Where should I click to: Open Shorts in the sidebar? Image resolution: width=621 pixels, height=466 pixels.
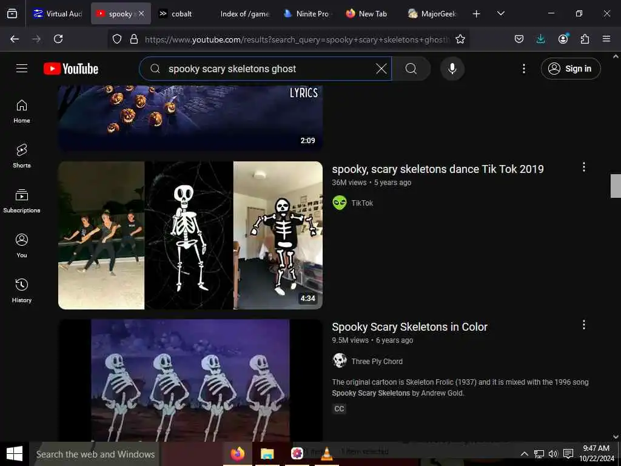[22, 156]
